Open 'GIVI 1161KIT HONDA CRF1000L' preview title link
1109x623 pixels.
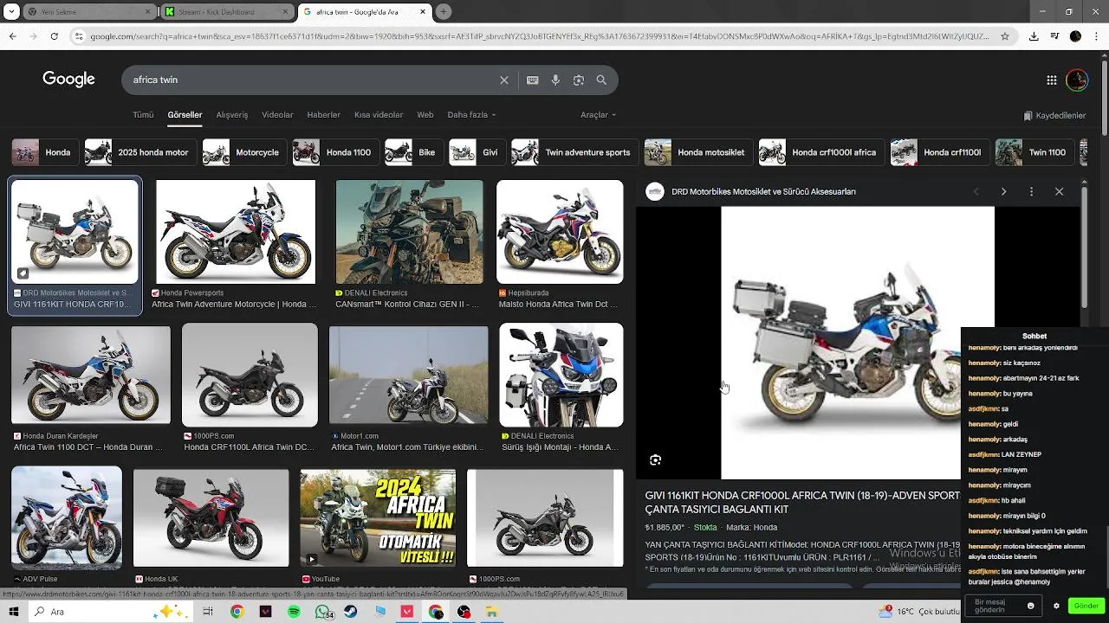tap(802, 503)
